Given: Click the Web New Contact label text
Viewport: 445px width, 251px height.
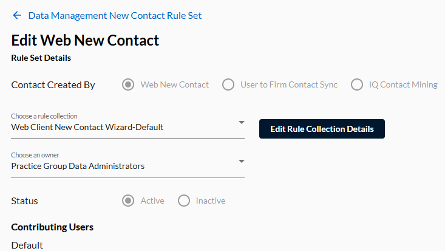Looking at the screenshot, I should point(174,84).
